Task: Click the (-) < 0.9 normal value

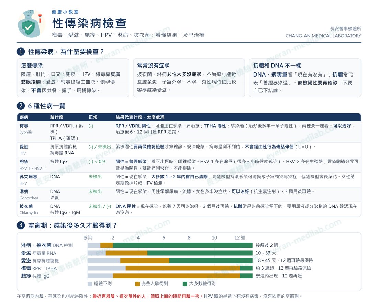Action: tap(97, 162)
